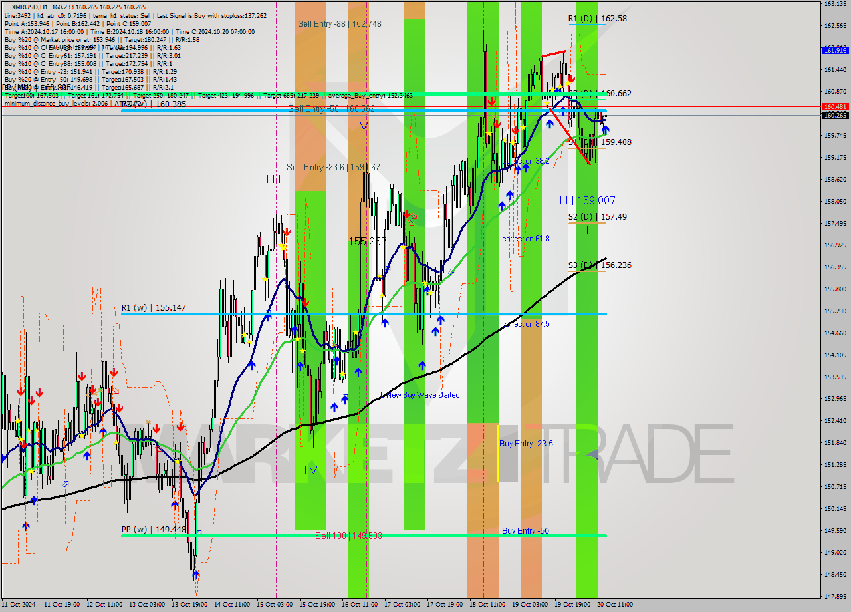Viewport: 851px width, 612px height.
Task: Click the 162.560 price axis value
Action: tap(835, 26)
